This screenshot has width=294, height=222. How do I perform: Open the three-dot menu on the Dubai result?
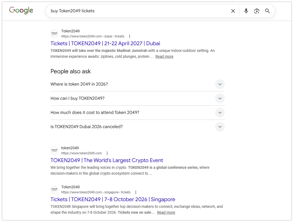(x=129, y=36)
